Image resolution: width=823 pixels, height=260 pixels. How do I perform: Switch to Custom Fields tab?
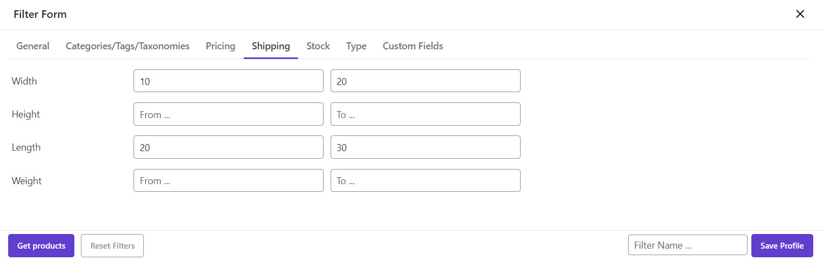(413, 46)
